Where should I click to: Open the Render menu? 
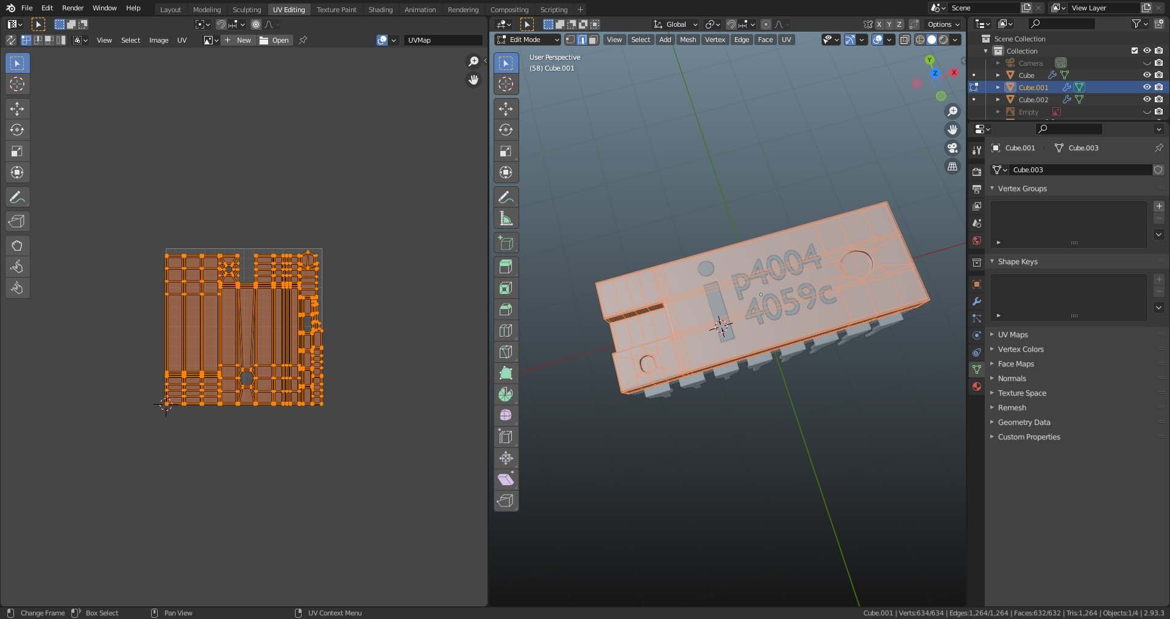(73, 8)
